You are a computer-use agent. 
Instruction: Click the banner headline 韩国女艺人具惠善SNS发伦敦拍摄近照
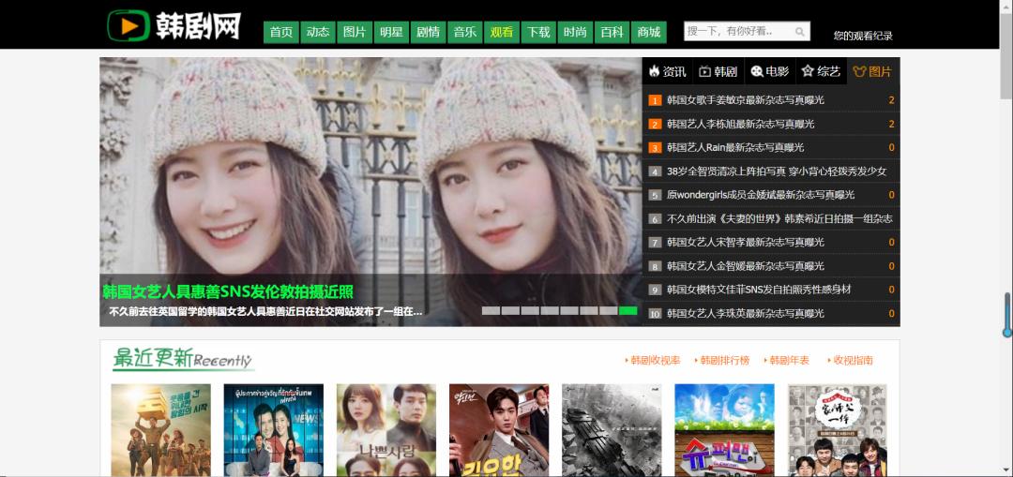tap(228, 291)
